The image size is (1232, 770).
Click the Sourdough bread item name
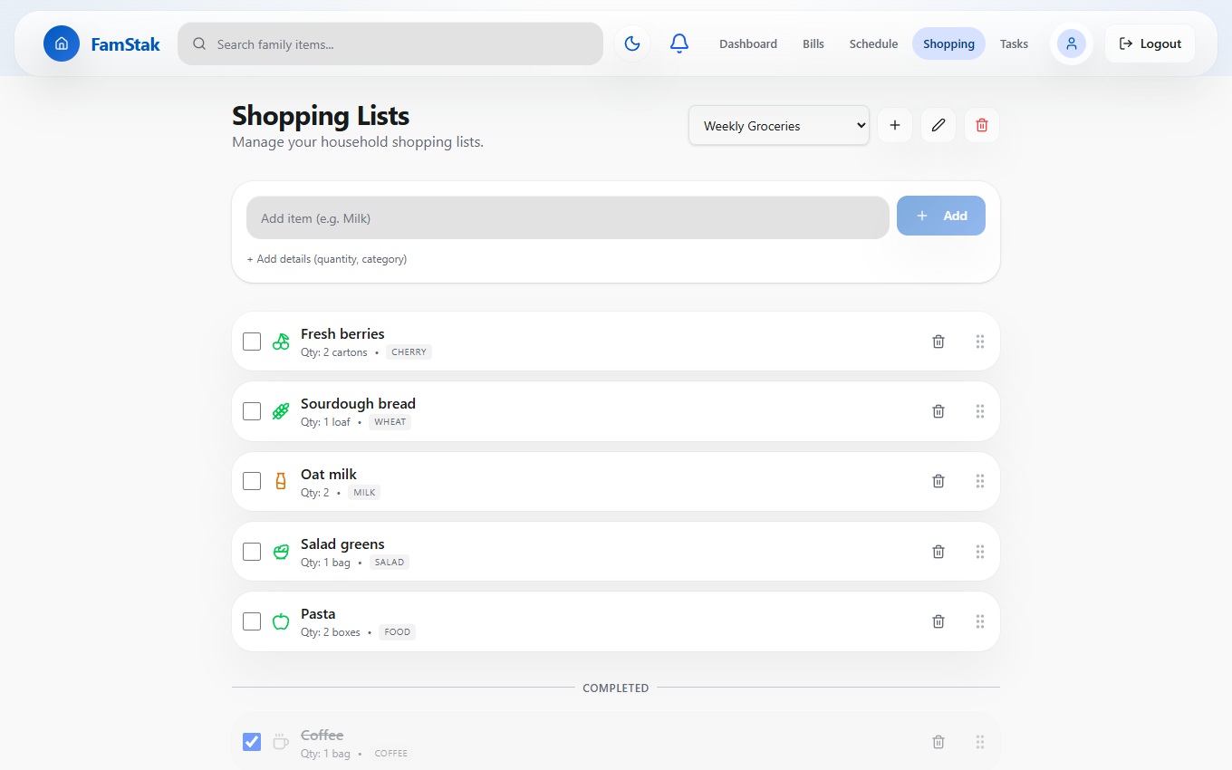pos(358,404)
